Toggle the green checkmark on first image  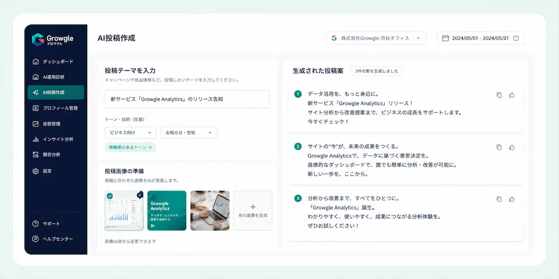110,196
